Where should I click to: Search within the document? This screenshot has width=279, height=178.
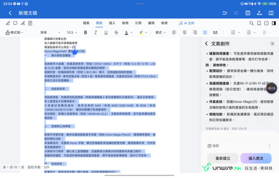(x=251, y=23)
